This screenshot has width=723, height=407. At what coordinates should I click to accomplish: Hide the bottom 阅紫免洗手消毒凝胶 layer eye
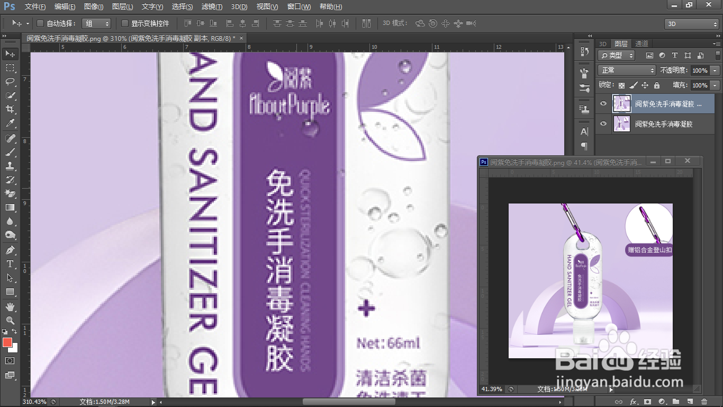coord(603,123)
